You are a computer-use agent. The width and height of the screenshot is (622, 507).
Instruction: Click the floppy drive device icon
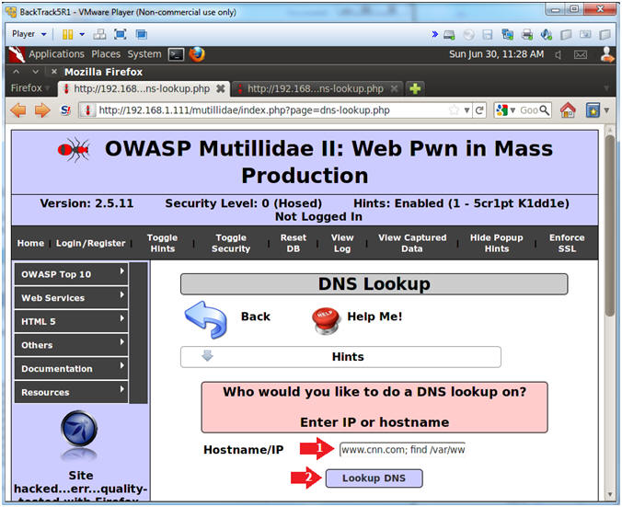[487, 35]
